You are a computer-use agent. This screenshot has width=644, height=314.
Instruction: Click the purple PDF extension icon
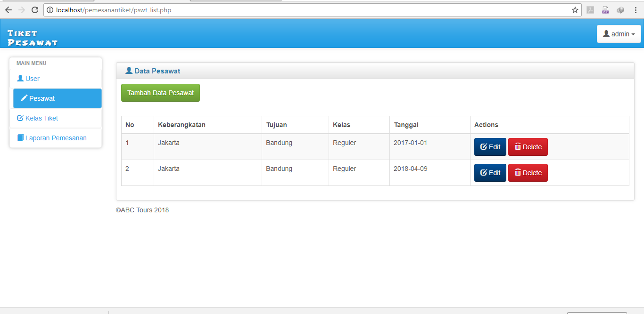tap(605, 10)
